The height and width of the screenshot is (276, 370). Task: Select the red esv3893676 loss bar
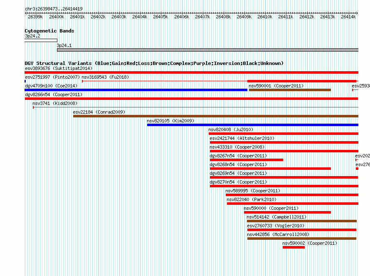(191, 72)
